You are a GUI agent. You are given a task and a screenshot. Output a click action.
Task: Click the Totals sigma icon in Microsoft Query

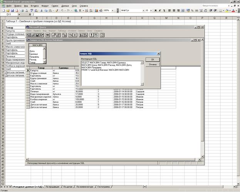click(75, 35)
